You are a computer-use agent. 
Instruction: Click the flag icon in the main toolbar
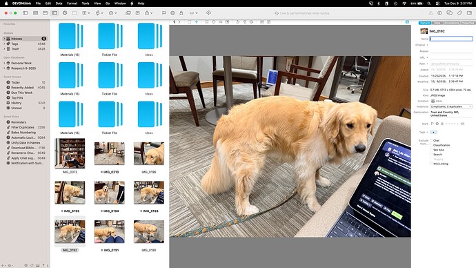pyautogui.click(x=164, y=13)
